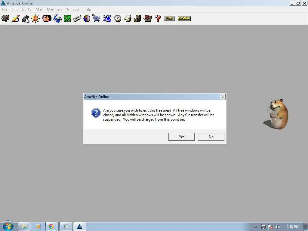Open the File menu
Image resolution: width=308 pixels, height=231 pixels.
point(5,9)
